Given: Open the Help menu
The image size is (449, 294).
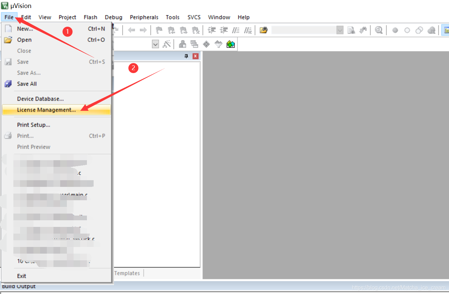Looking at the screenshot, I should pos(244,17).
